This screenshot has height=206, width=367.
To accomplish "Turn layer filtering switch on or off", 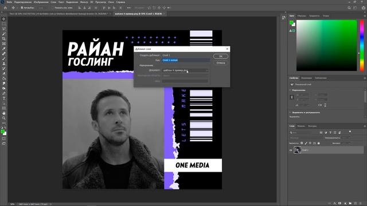I will pos(350,132).
